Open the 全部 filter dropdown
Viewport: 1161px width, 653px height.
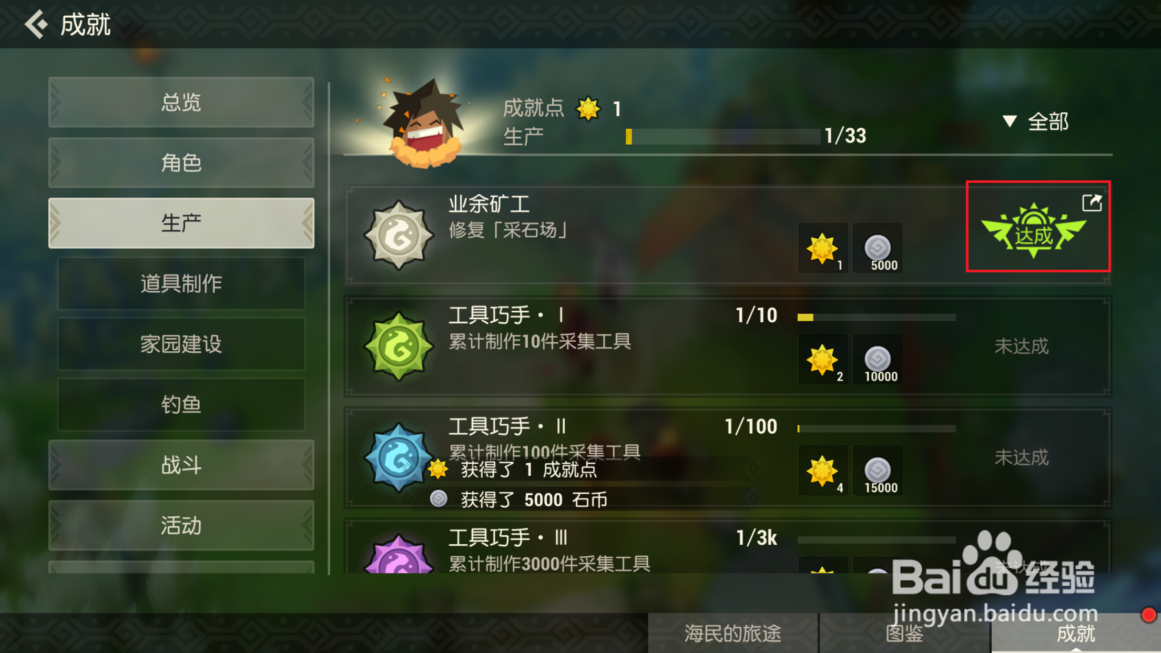pos(1036,121)
